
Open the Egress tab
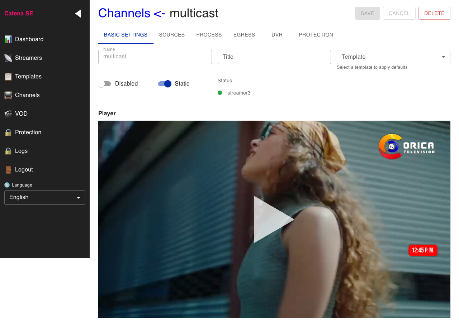244,35
